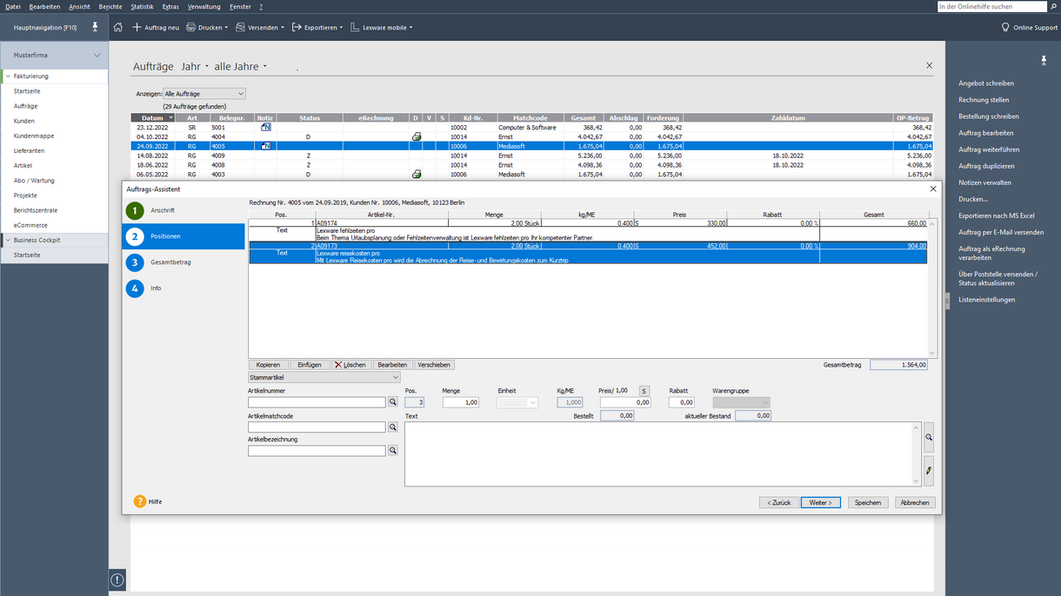The image size is (1061, 596).
Task: Expand the 'Alle Aufträge' Anzeigen dropdown
Action: pos(204,94)
